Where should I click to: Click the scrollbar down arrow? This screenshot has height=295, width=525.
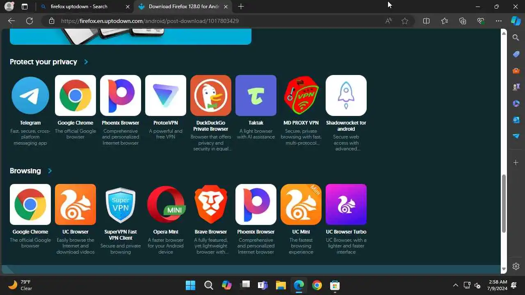pos(504,269)
